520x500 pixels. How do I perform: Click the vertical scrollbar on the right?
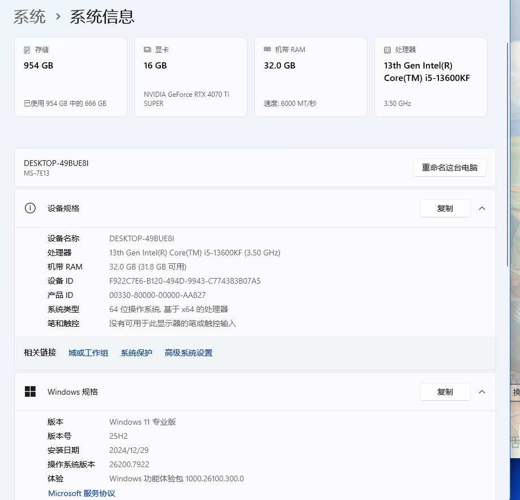click(x=508, y=153)
